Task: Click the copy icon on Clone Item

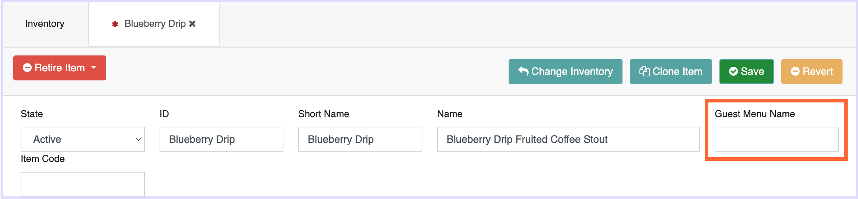Action: coord(644,71)
